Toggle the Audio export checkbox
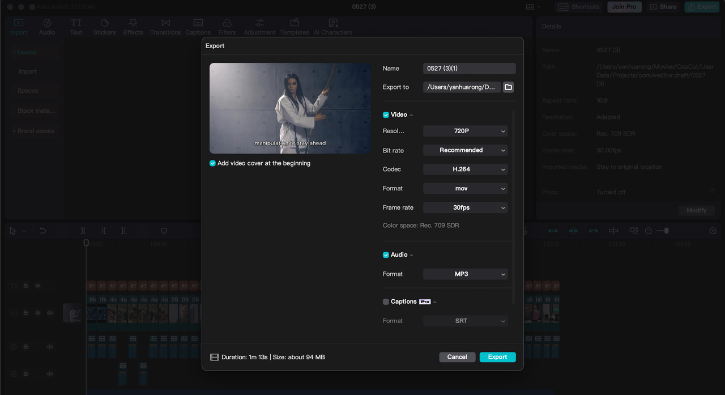Screen dimensions: 725x395 (x=386, y=255)
